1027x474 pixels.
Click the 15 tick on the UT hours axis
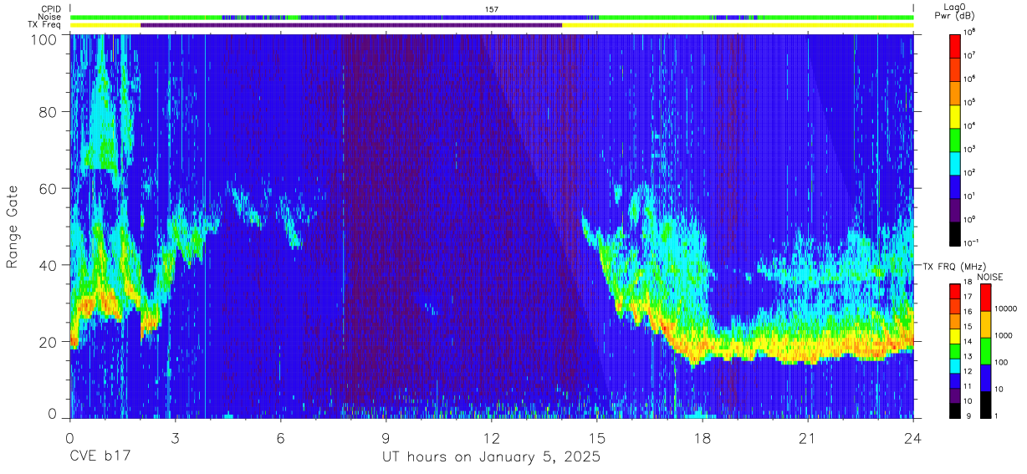pyautogui.click(x=597, y=438)
